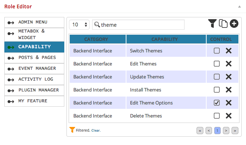Clear the applied filter link
The image size is (246, 145).
[96, 131]
